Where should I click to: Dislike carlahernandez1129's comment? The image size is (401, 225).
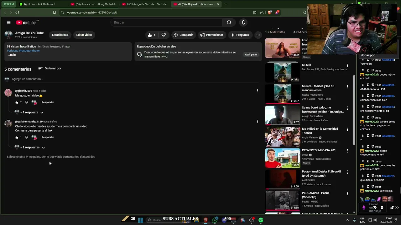[x=27, y=137]
